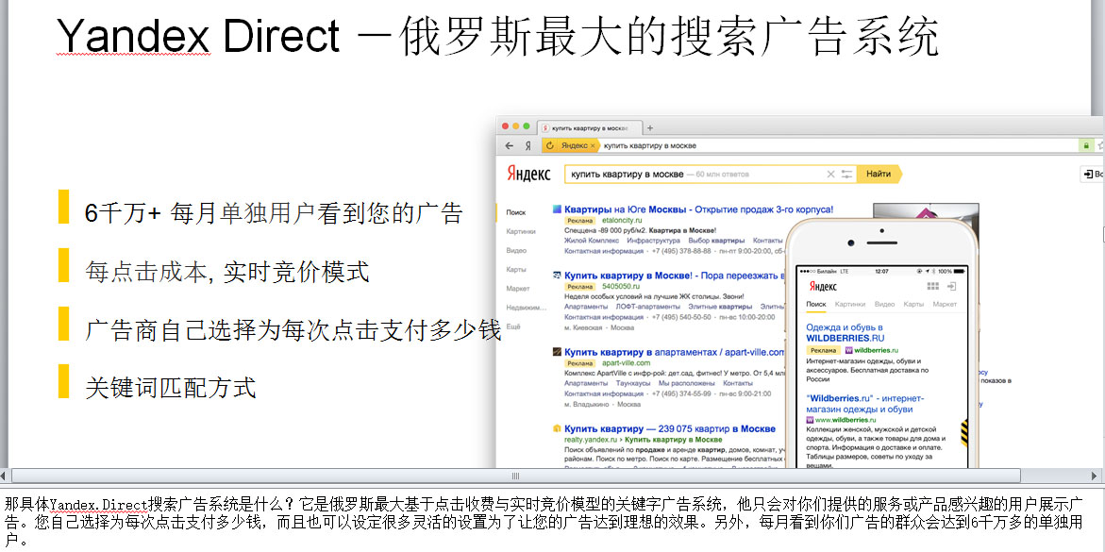Click favicon next to apart-ville.com ad result
Image resolution: width=1105 pixels, height=552 pixels.
(x=557, y=352)
